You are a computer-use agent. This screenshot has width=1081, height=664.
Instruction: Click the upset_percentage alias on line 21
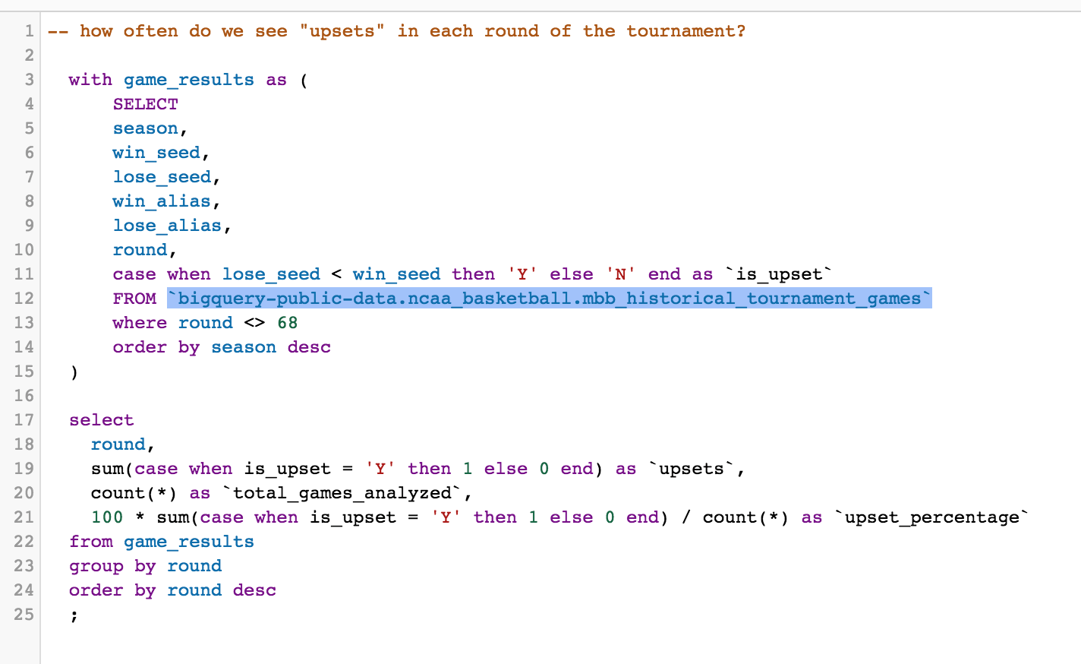932,517
